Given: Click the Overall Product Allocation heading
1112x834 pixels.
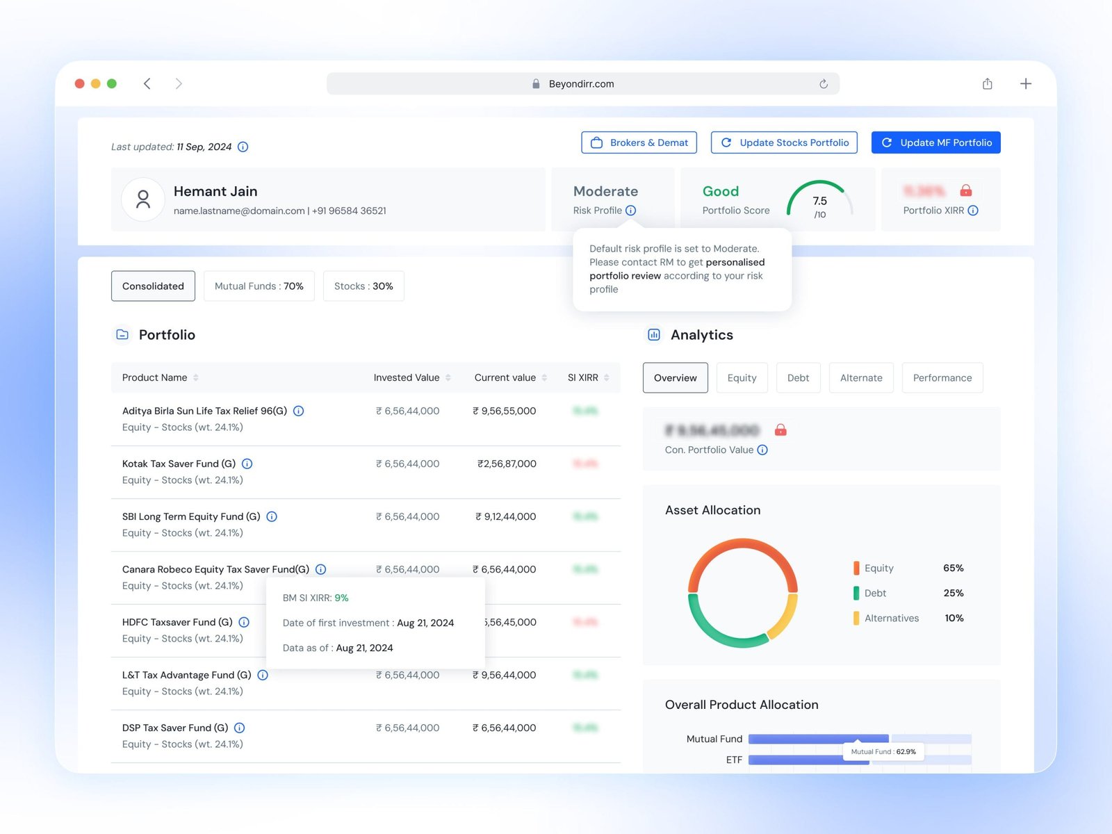Looking at the screenshot, I should pyautogui.click(x=742, y=705).
